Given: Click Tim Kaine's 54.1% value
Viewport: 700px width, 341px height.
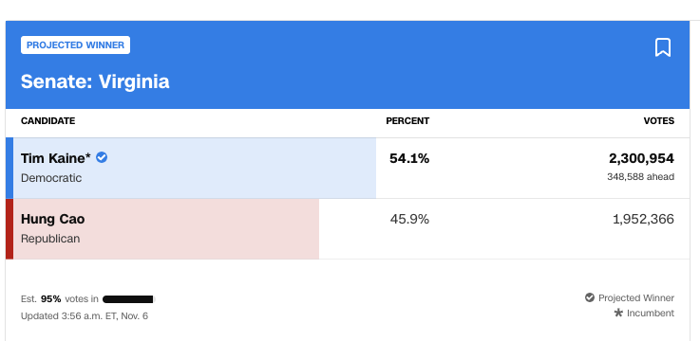Looking at the screenshot, I should [x=409, y=158].
